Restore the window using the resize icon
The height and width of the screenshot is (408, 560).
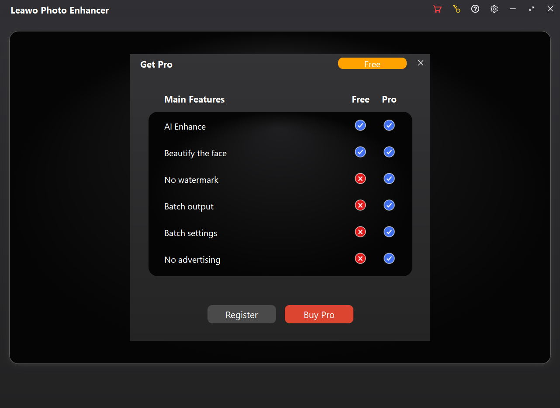click(532, 9)
